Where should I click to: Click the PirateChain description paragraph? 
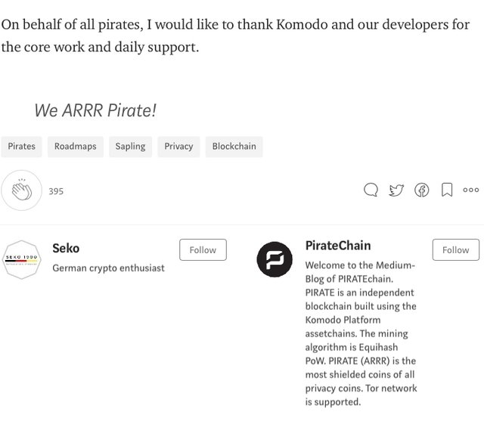point(361,333)
